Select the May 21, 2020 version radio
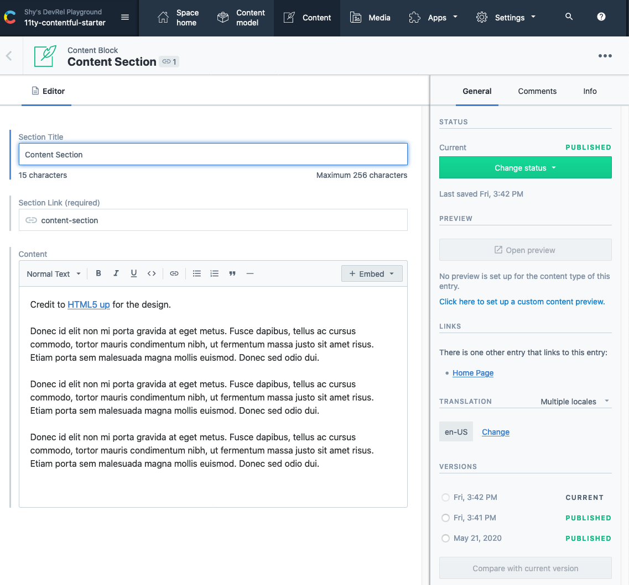 [445, 538]
